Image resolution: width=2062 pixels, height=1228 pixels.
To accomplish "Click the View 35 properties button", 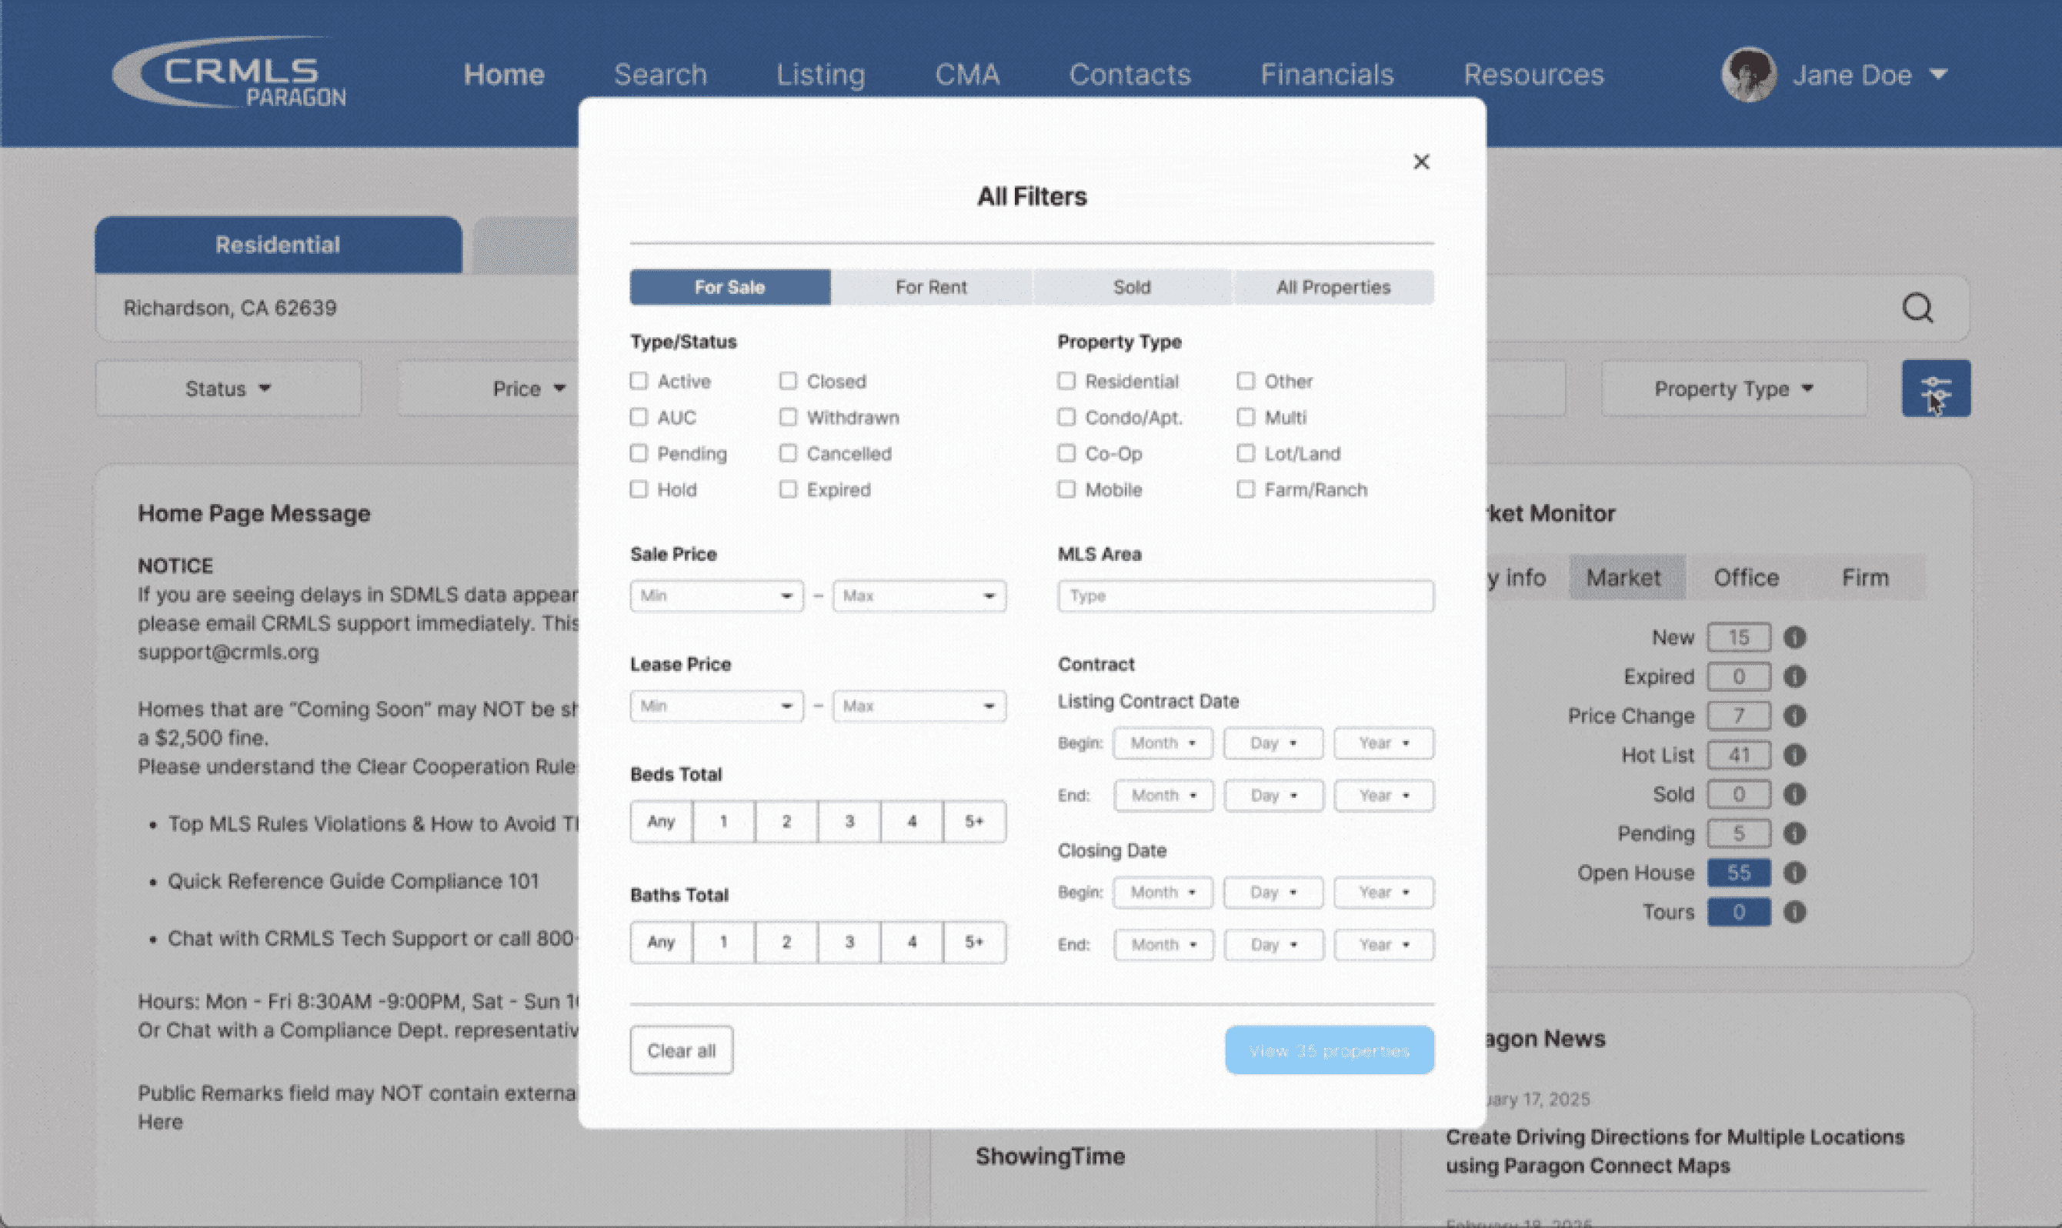I will pos(1329,1050).
